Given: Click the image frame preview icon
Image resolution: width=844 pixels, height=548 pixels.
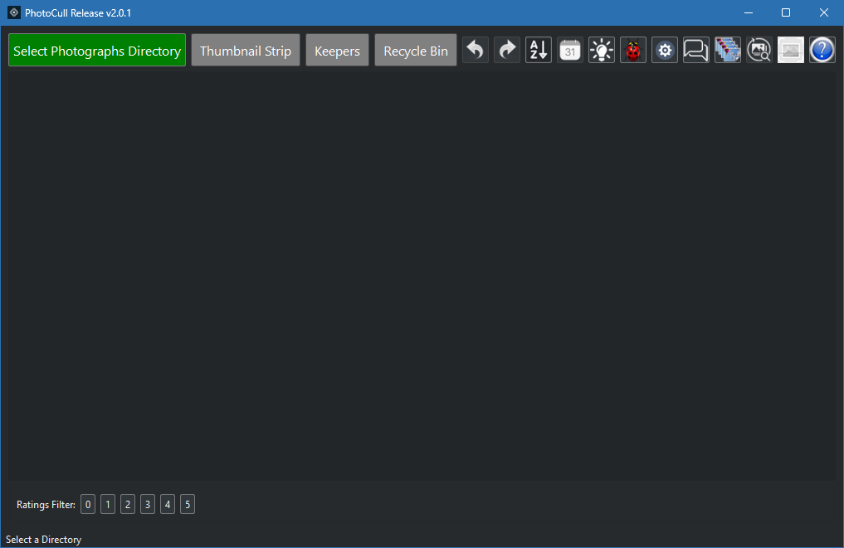Looking at the screenshot, I should pyautogui.click(x=790, y=50).
